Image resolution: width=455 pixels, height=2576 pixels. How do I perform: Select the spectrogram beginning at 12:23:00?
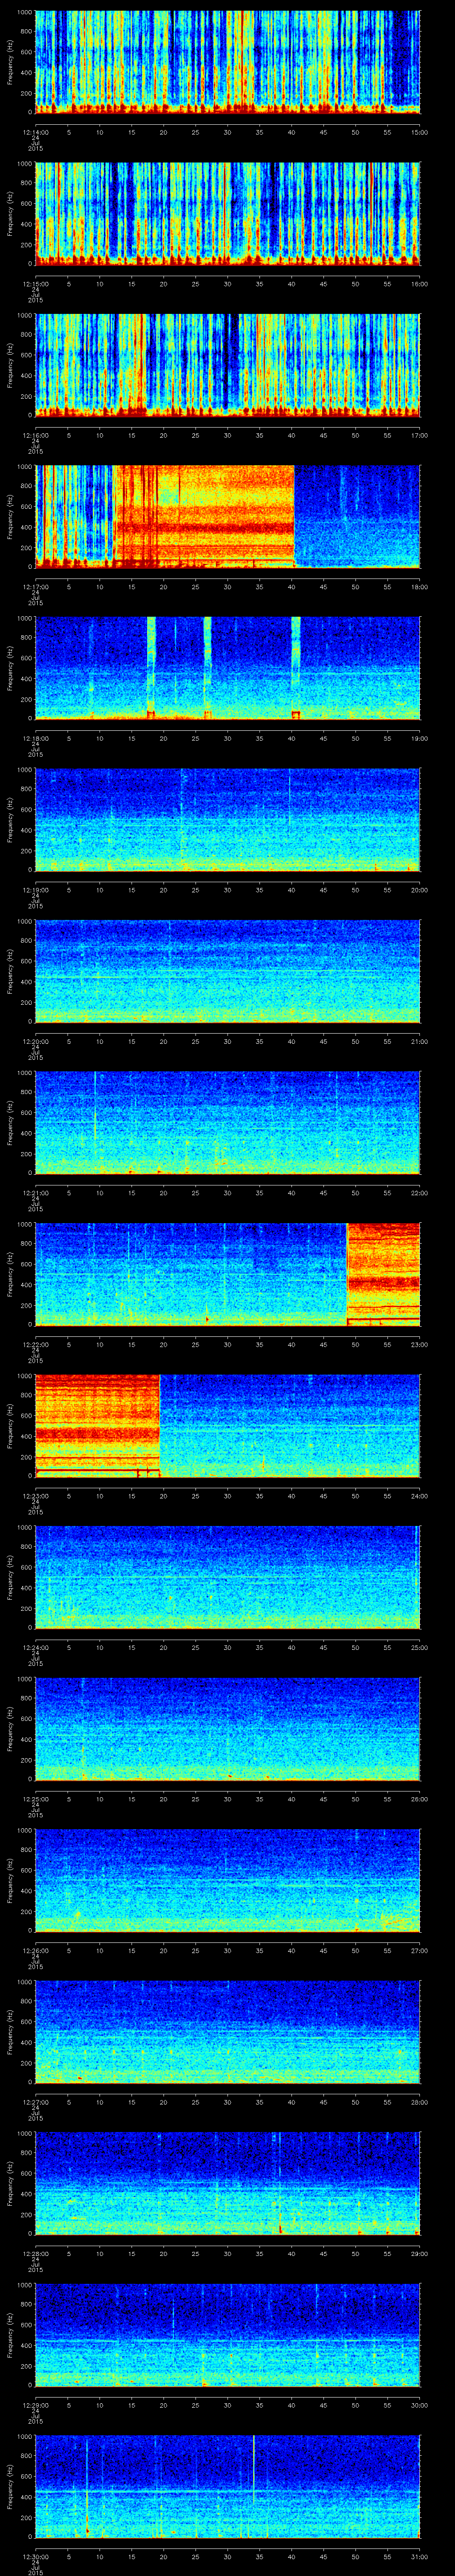point(228,1426)
